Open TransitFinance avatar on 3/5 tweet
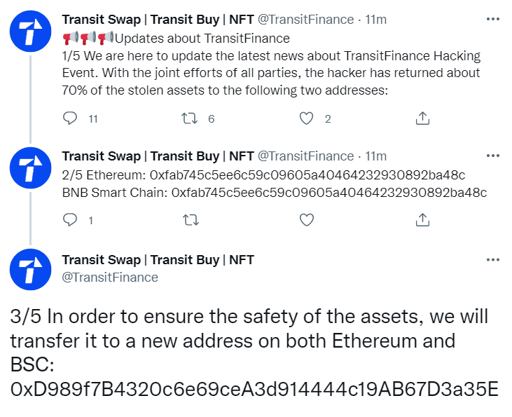 [x=30, y=269]
